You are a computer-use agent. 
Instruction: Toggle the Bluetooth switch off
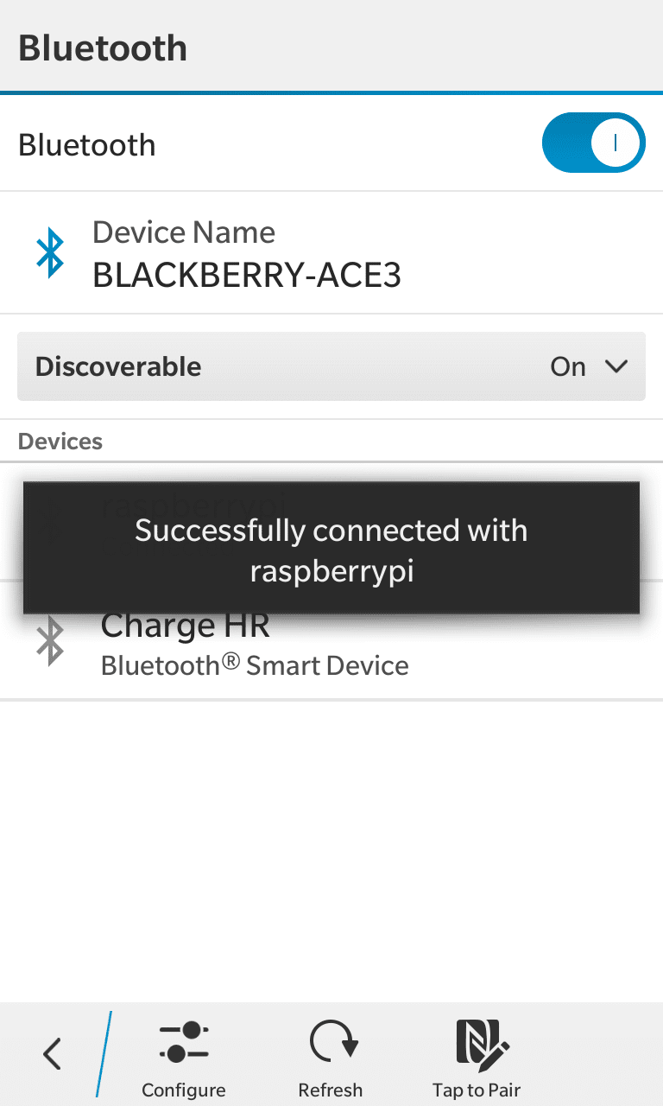pos(593,143)
